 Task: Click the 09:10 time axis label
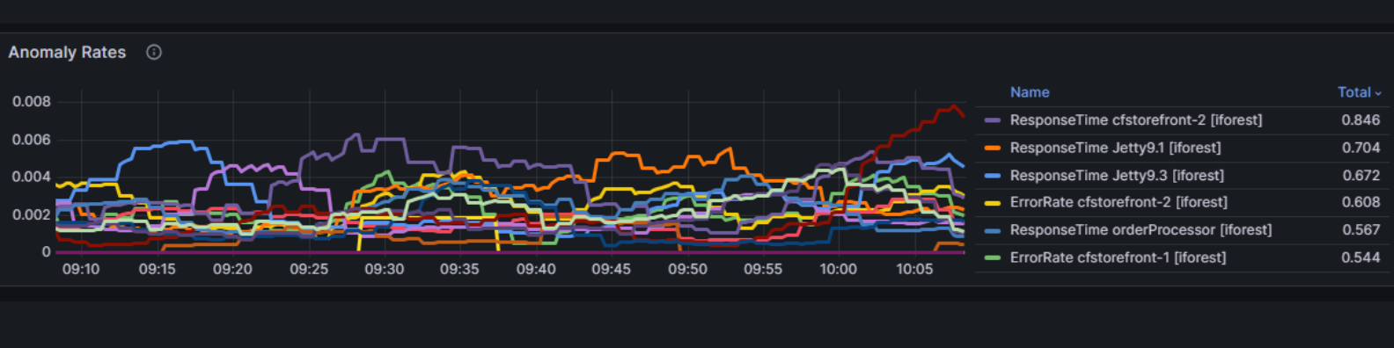point(81,270)
